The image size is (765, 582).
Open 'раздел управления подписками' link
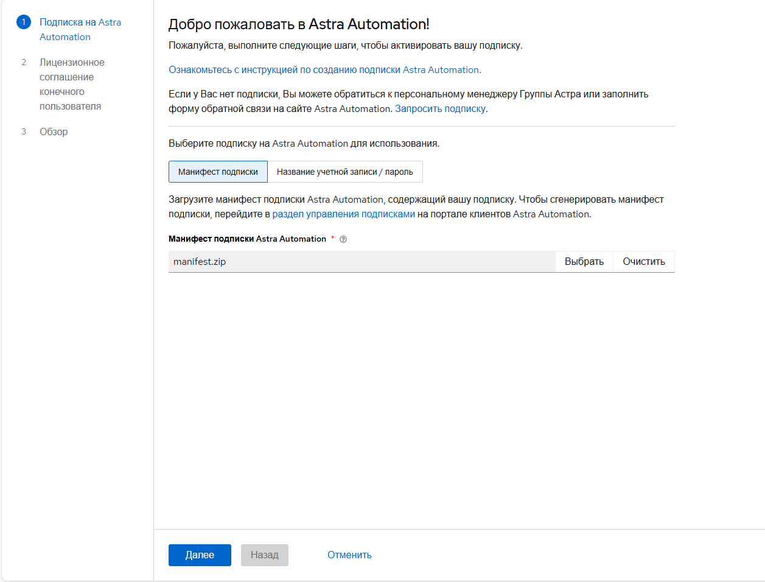click(343, 214)
